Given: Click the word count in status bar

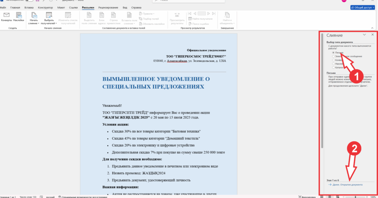Looking at the screenshot, I should 28,197.
